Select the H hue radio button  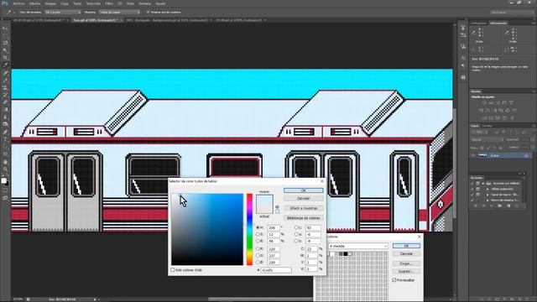coord(258,227)
